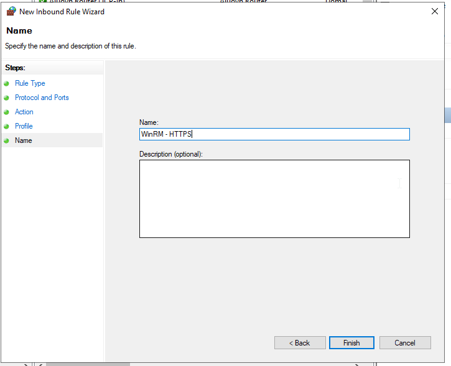Click the 'Description (optional):' label
The width and height of the screenshot is (451, 366).
point(171,154)
